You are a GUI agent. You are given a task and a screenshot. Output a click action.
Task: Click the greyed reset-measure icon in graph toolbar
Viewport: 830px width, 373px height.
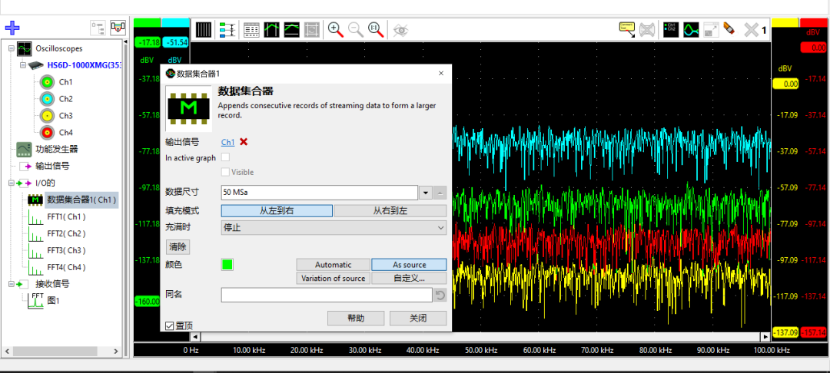pyautogui.click(x=312, y=30)
